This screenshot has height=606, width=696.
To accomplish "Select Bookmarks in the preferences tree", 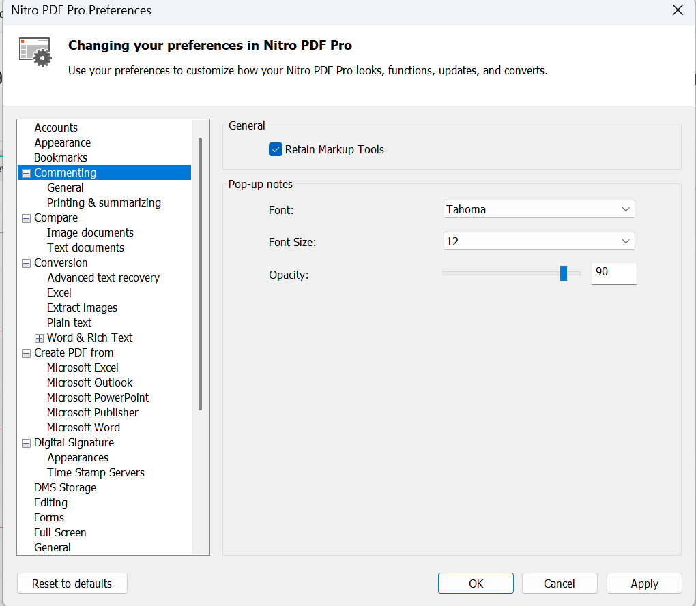I will pyautogui.click(x=61, y=158).
